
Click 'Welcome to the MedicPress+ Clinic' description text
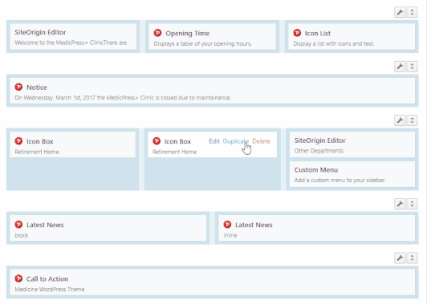[71, 43]
